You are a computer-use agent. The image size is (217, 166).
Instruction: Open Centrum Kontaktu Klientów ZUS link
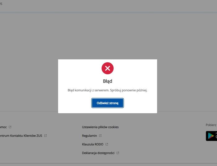(x=21, y=136)
